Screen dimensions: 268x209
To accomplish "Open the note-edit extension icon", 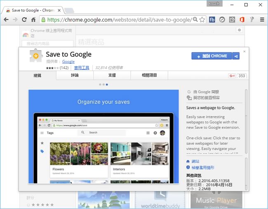I will (232, 20).
